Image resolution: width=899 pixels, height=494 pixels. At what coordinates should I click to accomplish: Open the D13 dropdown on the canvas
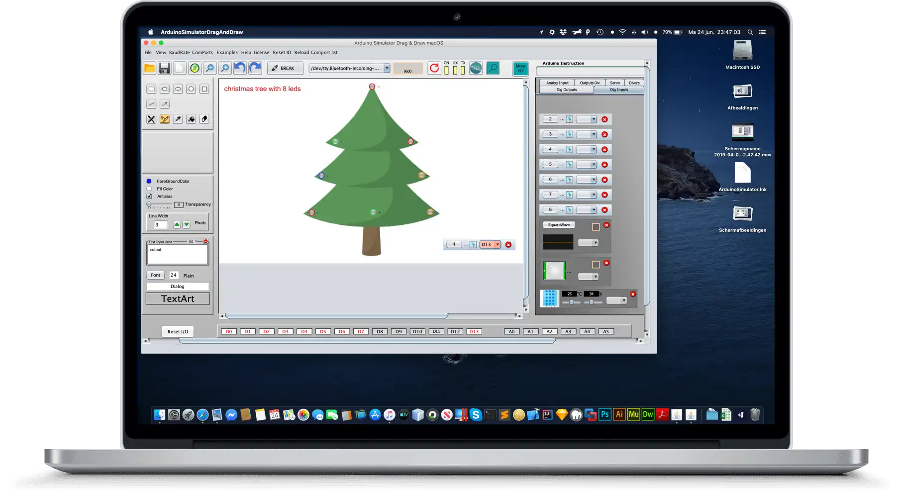coord(491,245)
